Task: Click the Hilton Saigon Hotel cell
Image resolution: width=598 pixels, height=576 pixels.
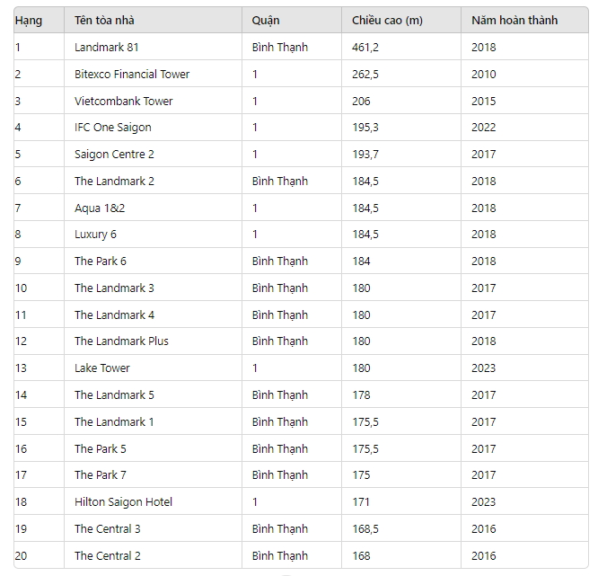Action: [x=123, y=501]
